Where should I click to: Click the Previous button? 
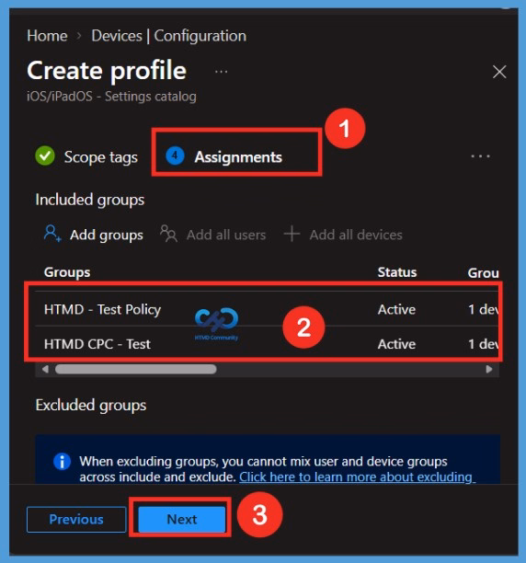point(76,519)
